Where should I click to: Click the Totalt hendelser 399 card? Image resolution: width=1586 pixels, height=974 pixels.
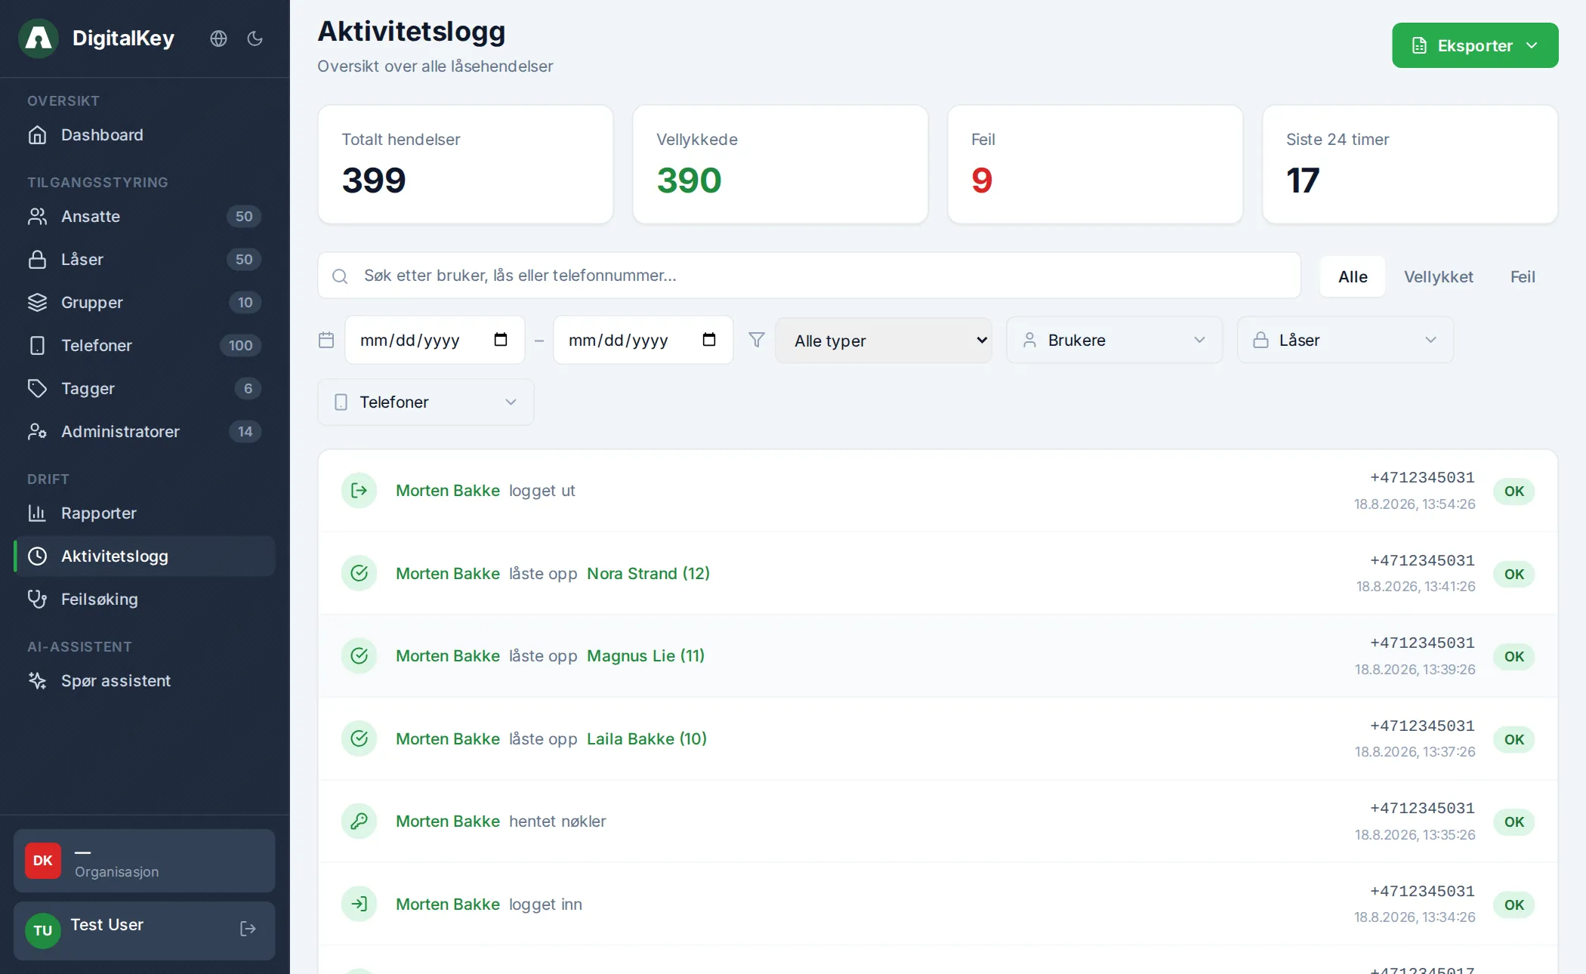coord(465,165)
